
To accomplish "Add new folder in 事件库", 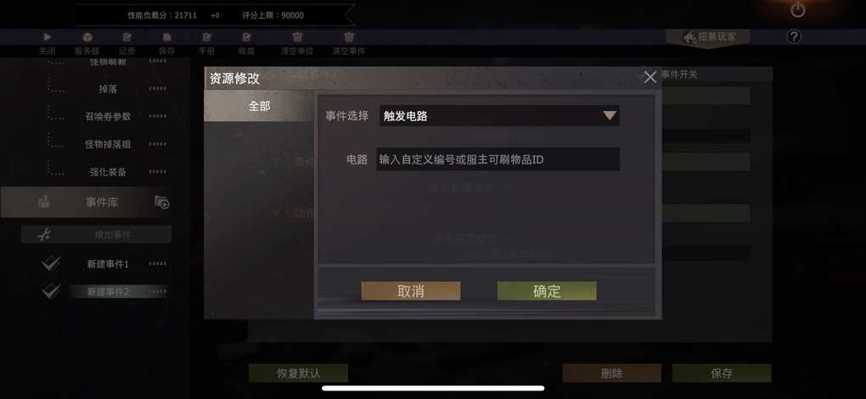I will pyautogui.click(x=162, y=202).
